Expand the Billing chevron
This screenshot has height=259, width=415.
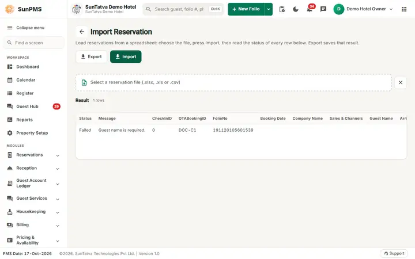(58, 226)
